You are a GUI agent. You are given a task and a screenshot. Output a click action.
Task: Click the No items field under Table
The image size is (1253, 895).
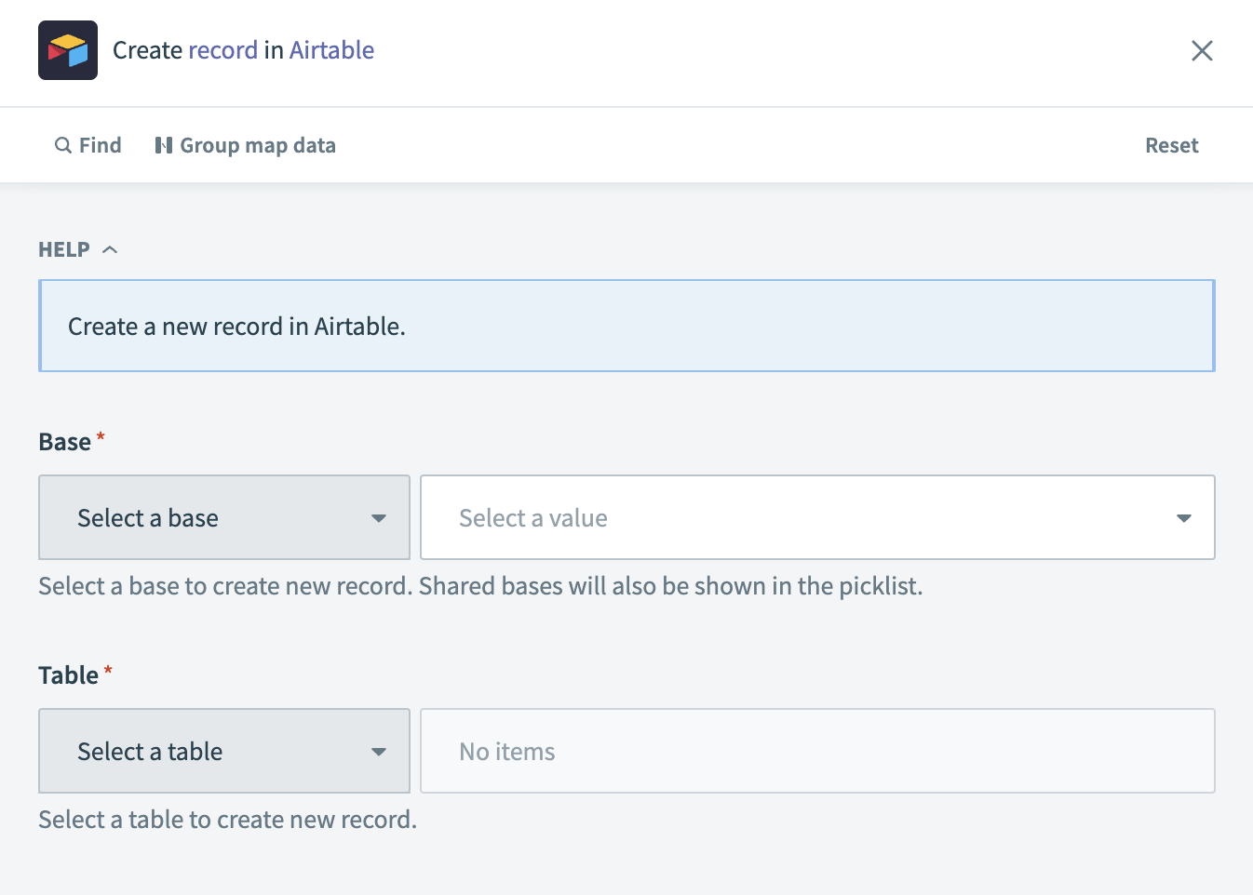[817, 751]
